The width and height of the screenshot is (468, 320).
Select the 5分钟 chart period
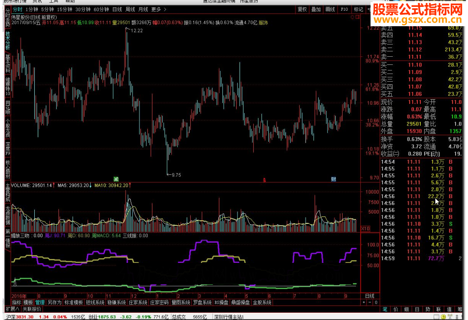tap(48, 9)
